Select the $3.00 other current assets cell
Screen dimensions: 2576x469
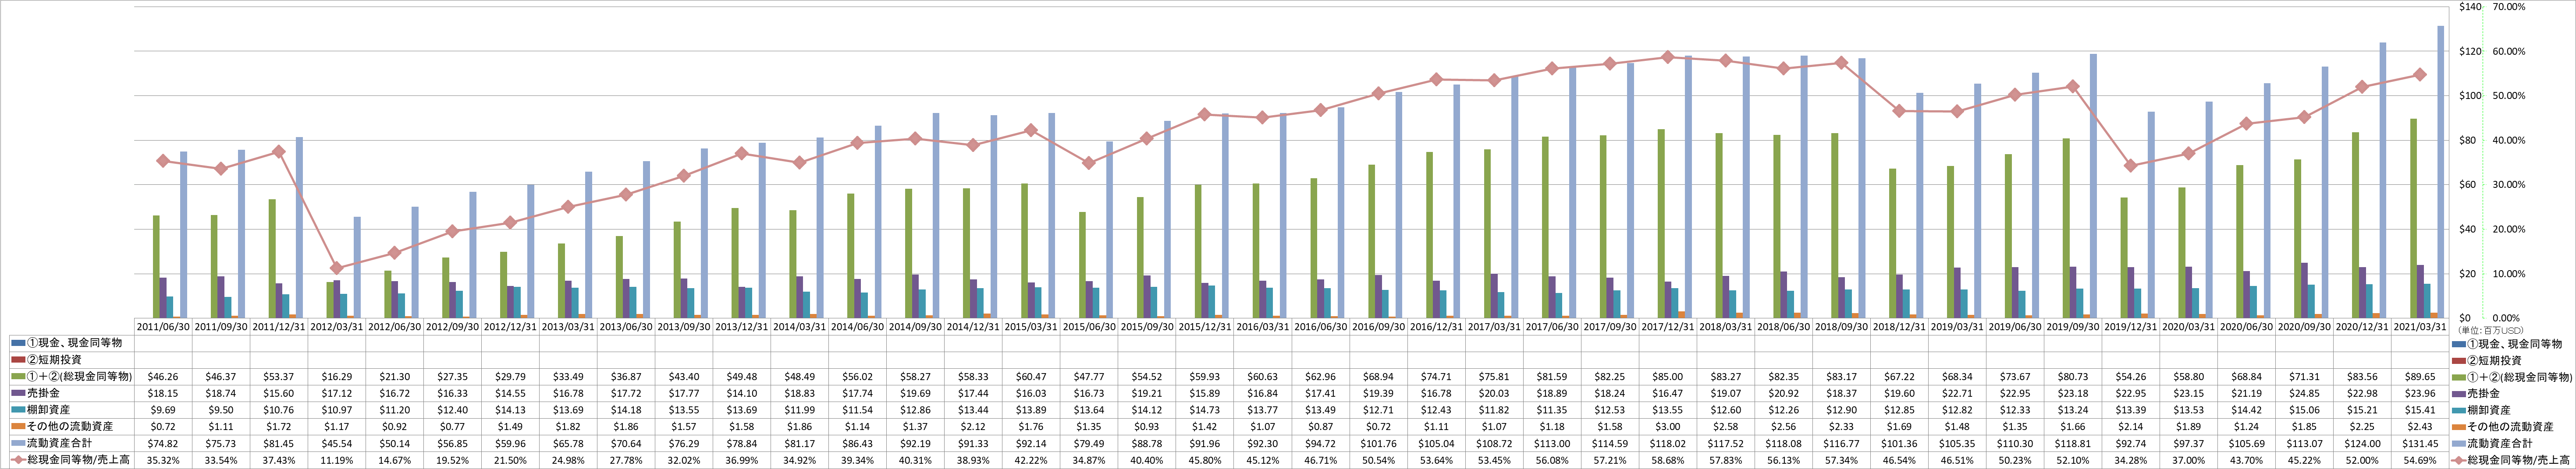tap(1667, 427)
